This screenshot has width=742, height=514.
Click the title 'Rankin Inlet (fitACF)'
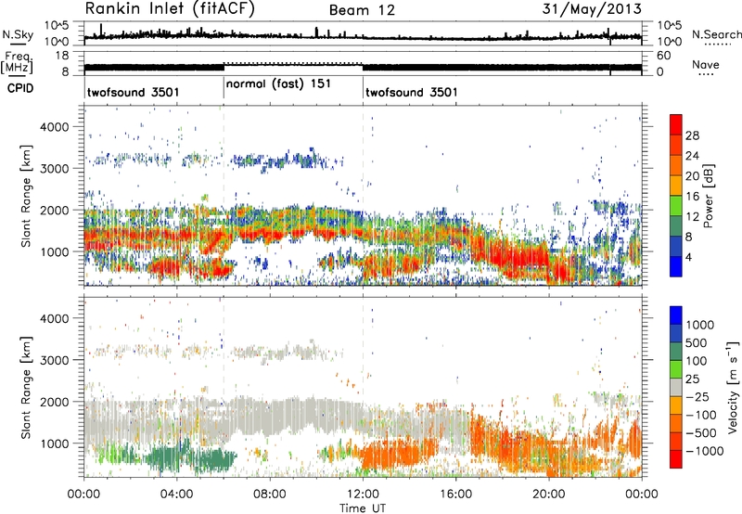click(170, 9)
